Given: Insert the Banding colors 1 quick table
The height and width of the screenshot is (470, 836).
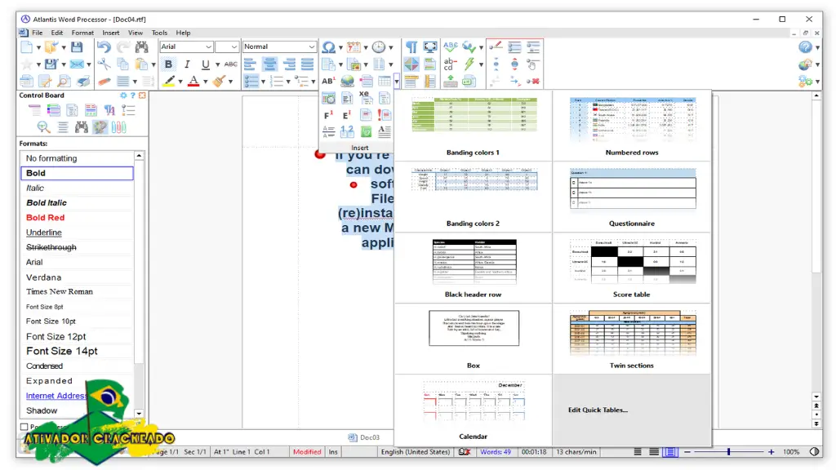Looking at the screenshot, I should tap(473, 126).
